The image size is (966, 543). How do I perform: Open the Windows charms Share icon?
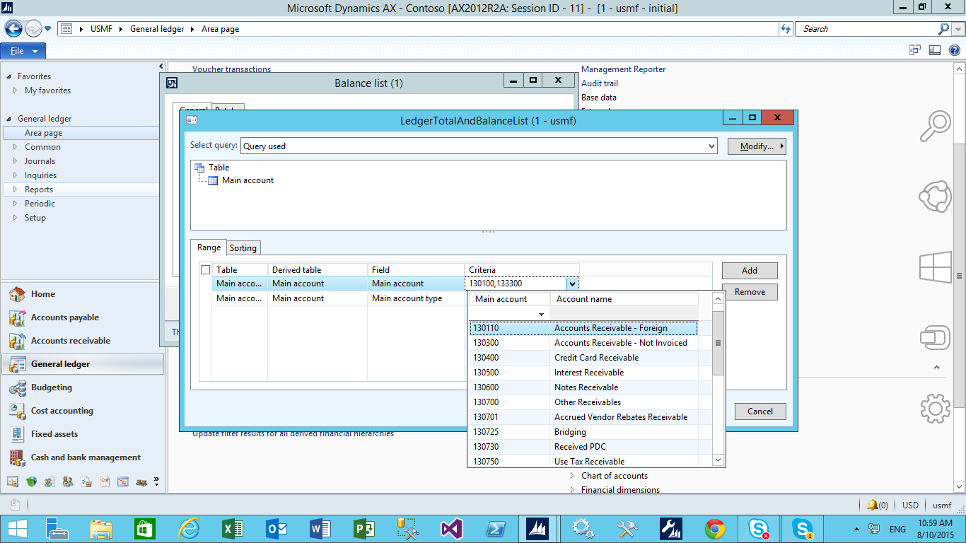(935, 197)
